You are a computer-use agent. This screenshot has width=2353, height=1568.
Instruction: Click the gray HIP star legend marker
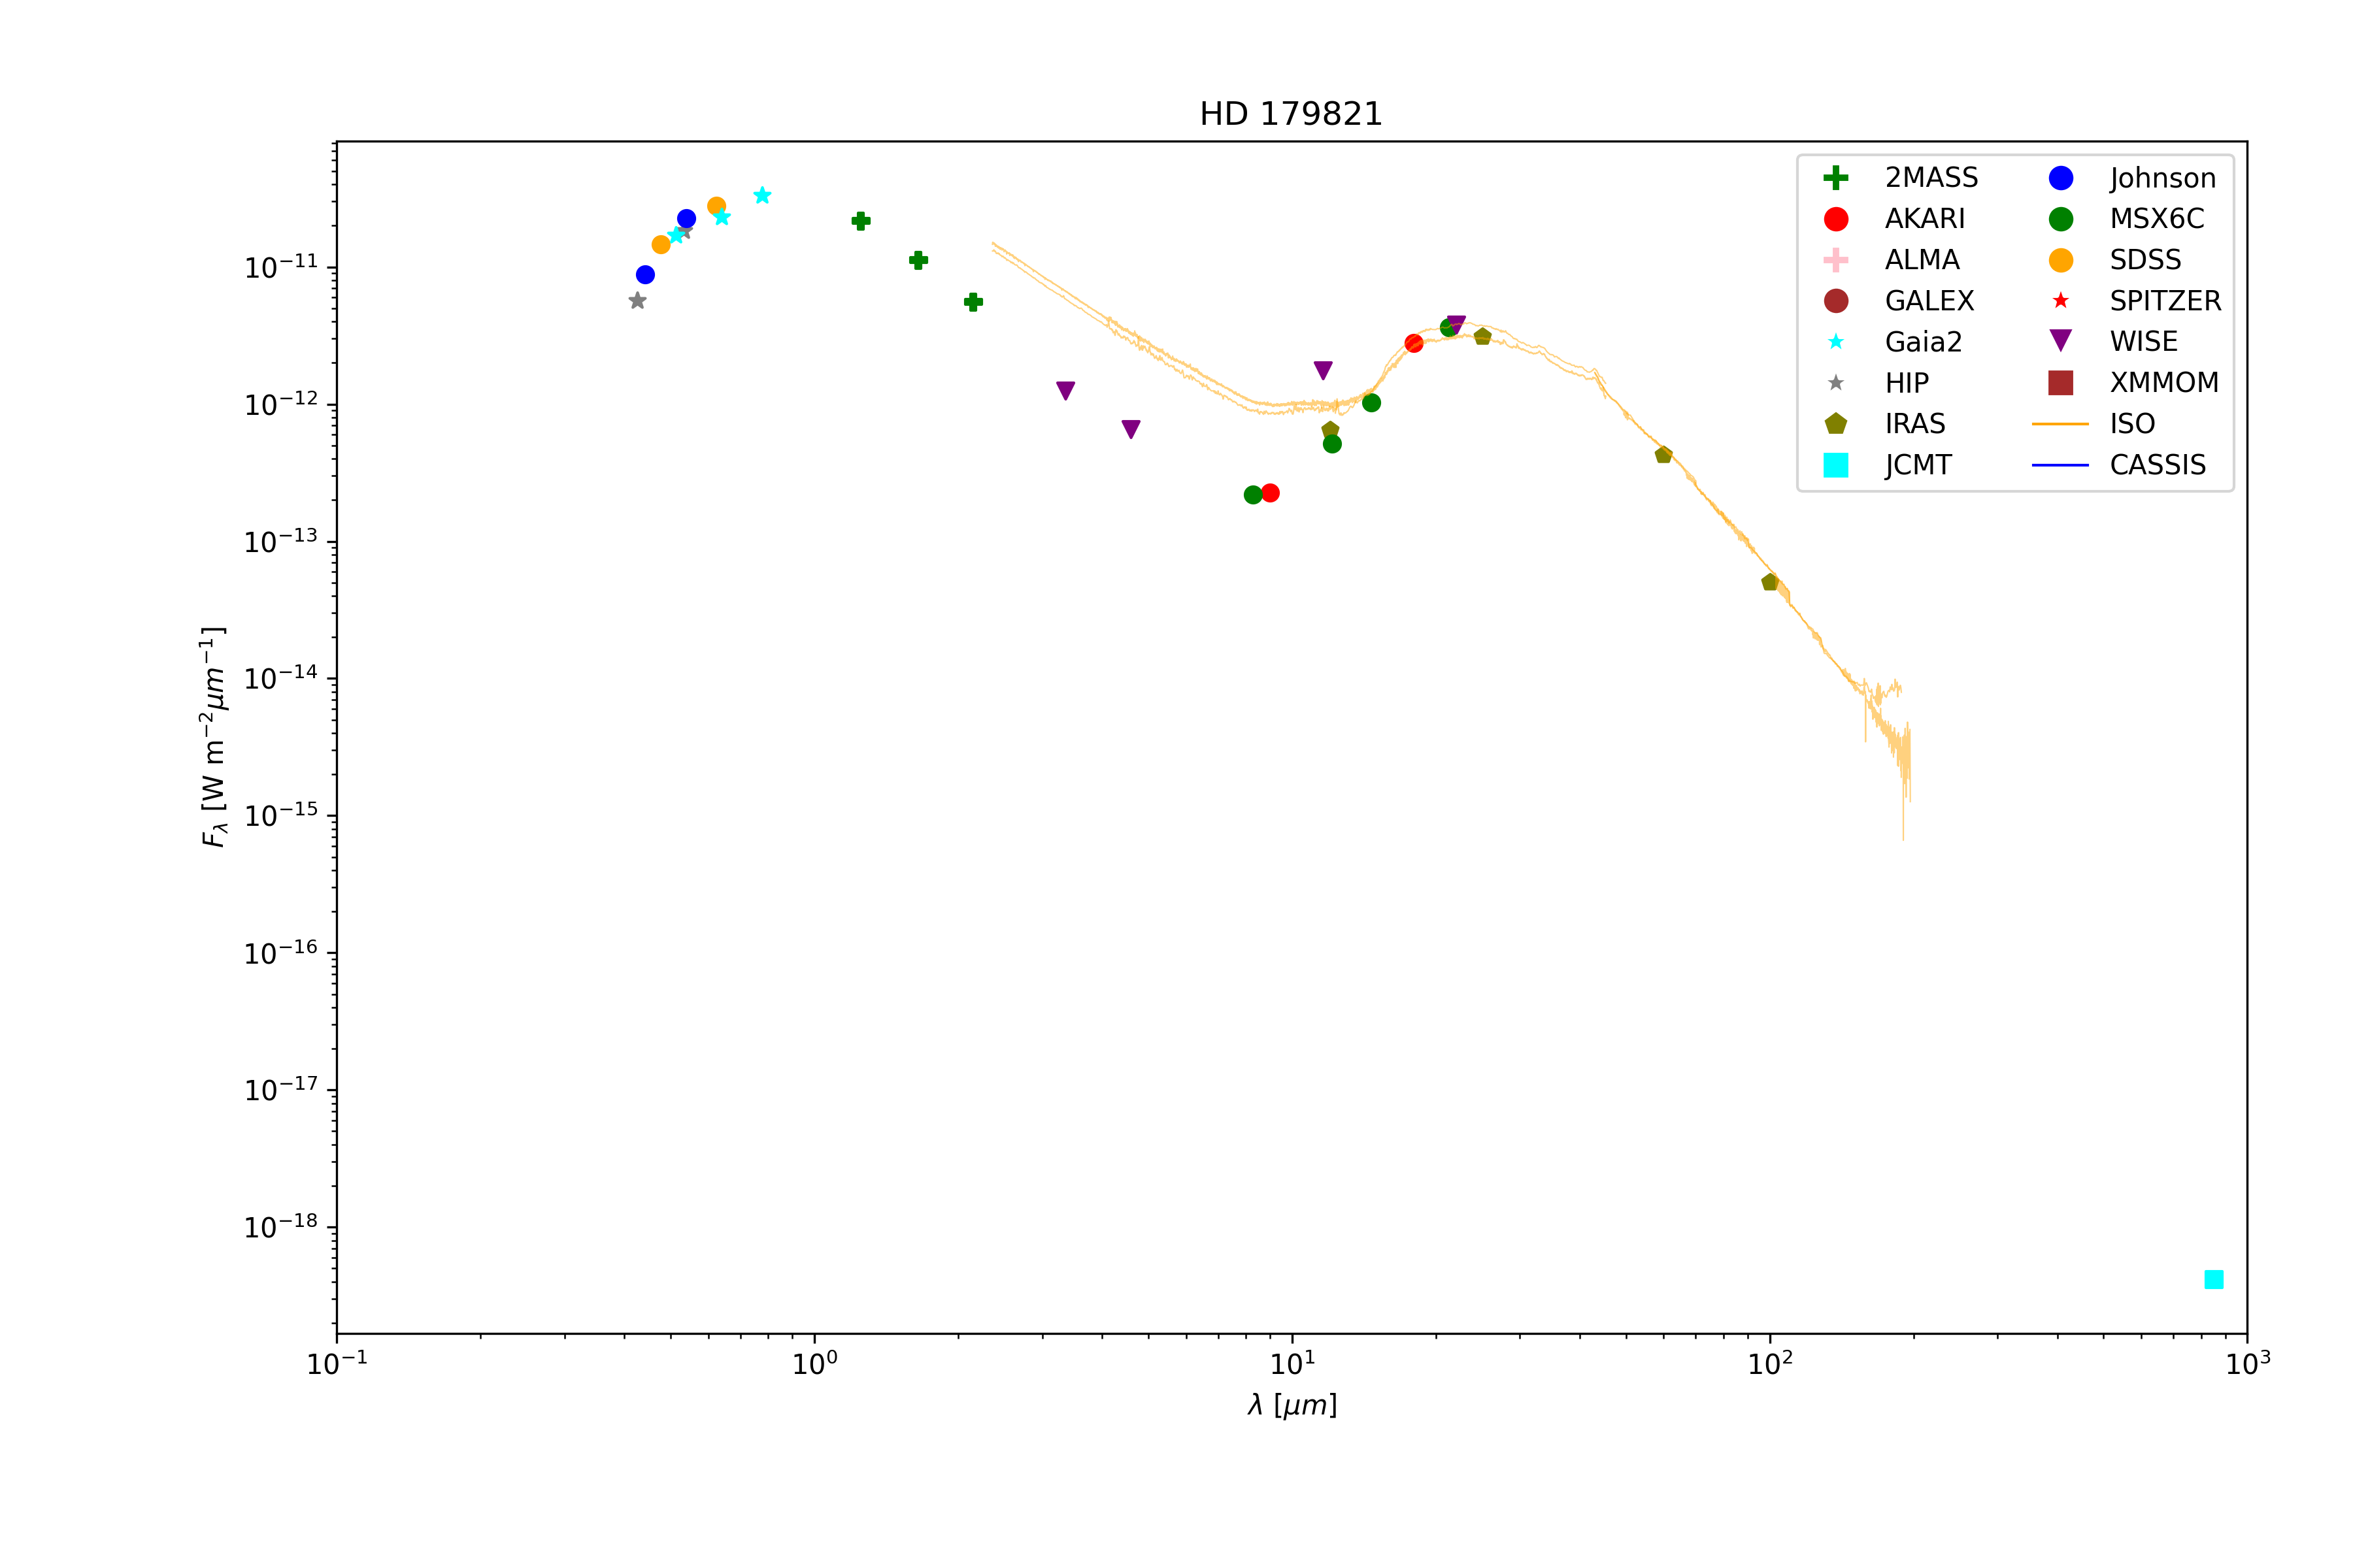tap(1836, 383)
